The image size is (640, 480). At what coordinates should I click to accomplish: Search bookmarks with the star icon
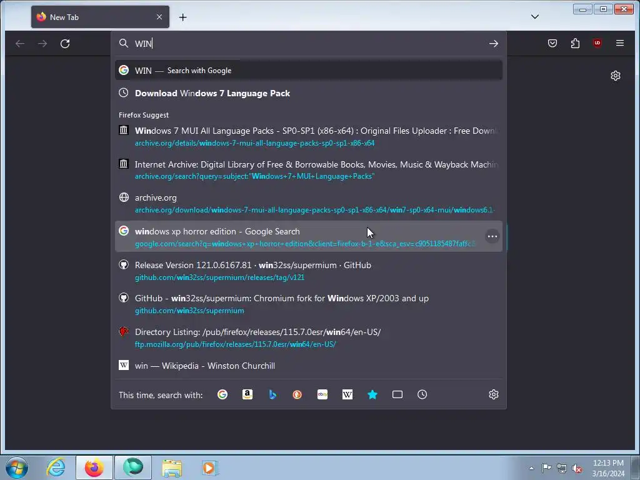coord(372,394)
